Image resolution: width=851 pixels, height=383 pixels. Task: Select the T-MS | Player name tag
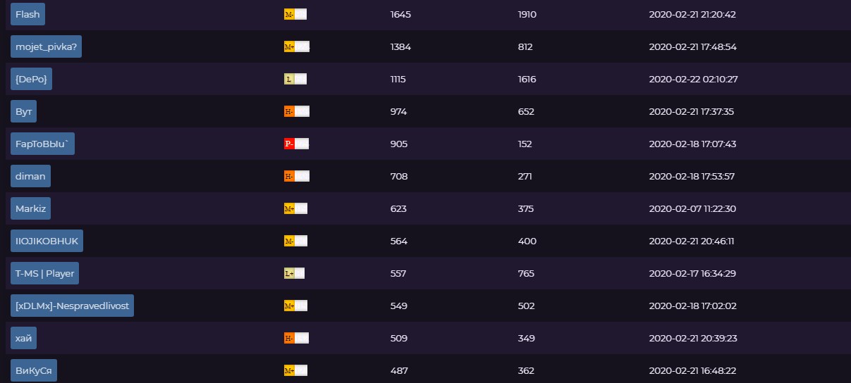point(45,273)
